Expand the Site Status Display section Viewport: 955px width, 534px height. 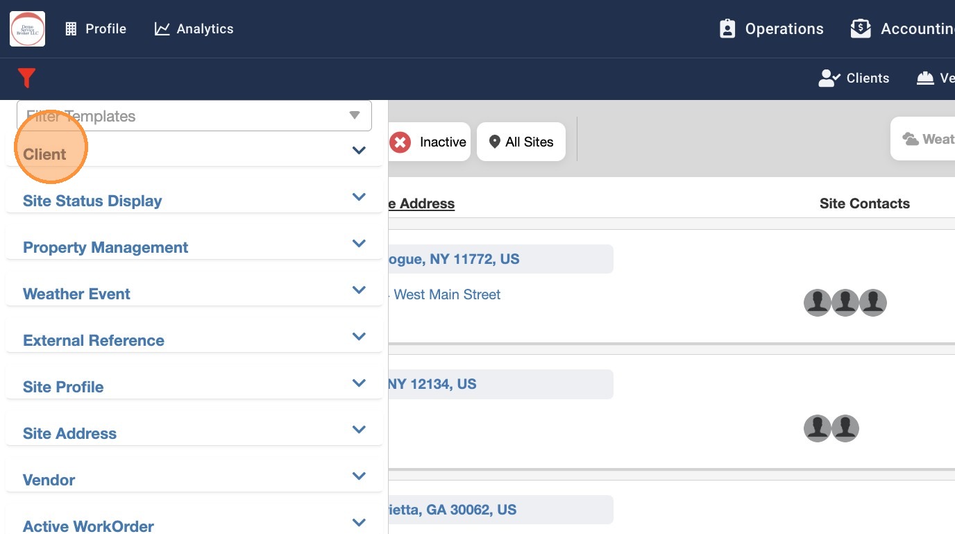pyautogui.click(x=359, y=197)
